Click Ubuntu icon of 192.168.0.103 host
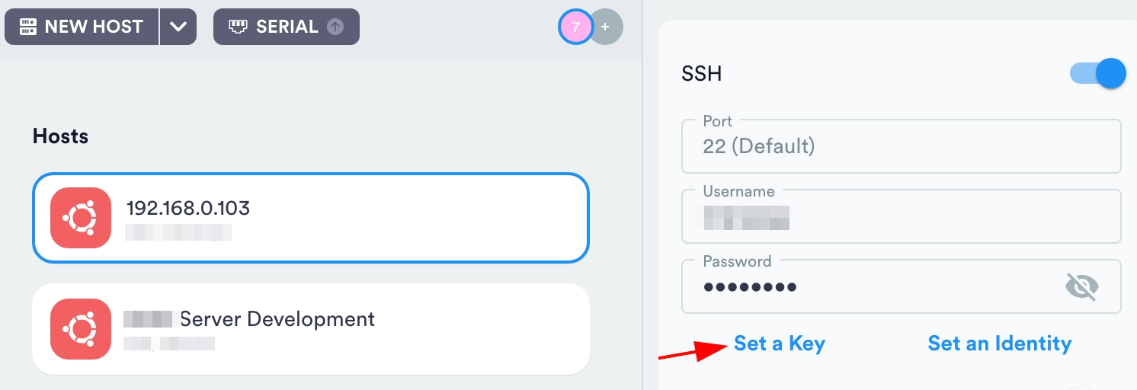 tap(81, 218)
